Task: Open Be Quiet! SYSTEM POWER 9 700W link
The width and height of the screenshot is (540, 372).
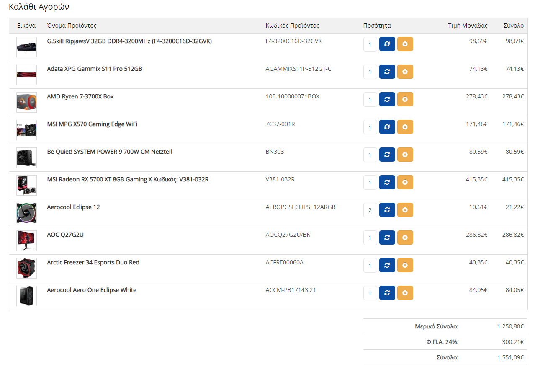Action: (x=109, y=152)
